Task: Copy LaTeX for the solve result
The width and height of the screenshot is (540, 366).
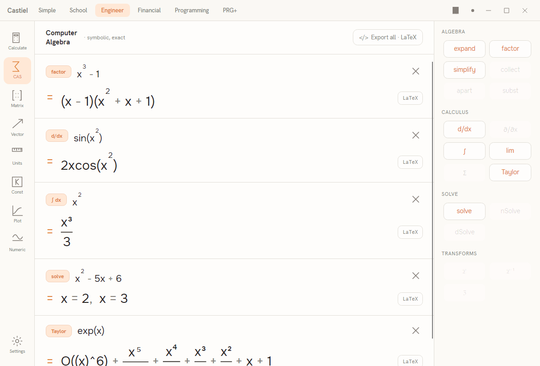Action: point(410,299)
